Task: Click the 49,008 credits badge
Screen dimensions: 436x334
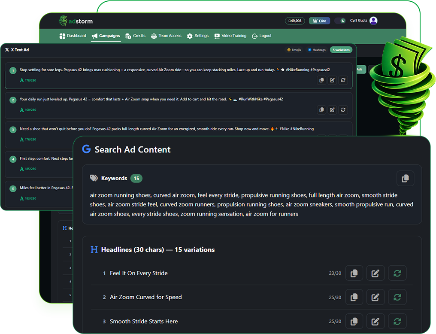Action: (x=295, y=21)
